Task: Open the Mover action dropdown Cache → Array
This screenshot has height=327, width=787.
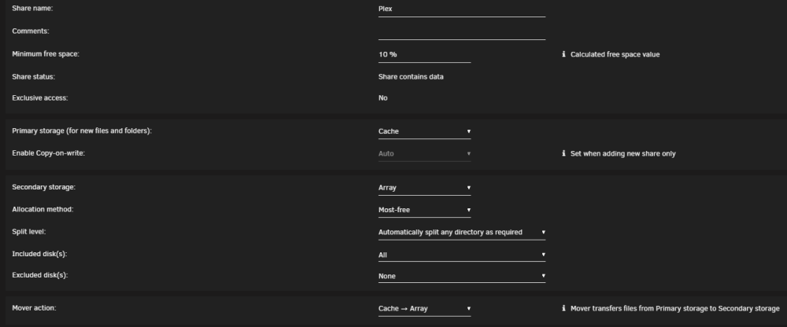Action: 425,308
